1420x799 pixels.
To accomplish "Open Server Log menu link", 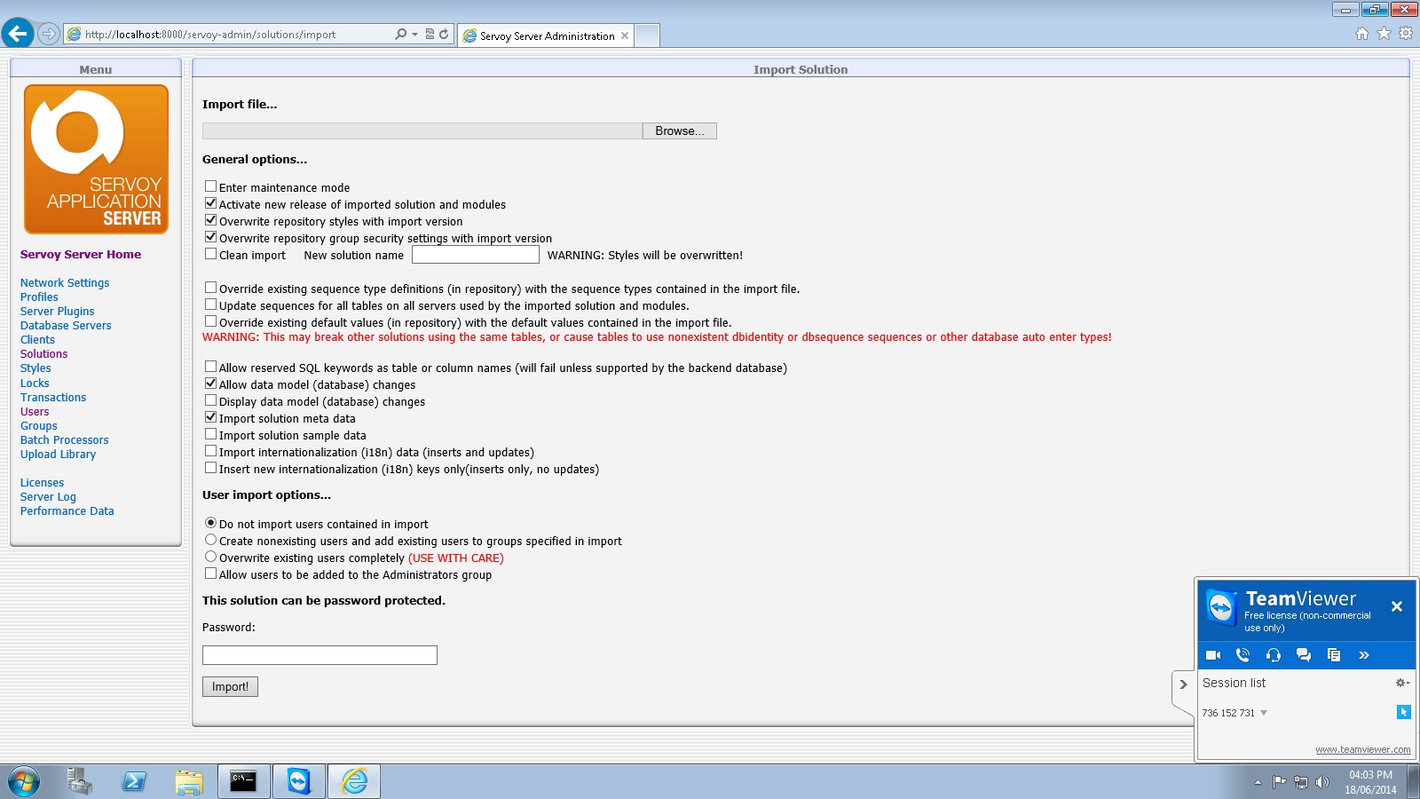I will pyautogui.click(x=48, y=497).
